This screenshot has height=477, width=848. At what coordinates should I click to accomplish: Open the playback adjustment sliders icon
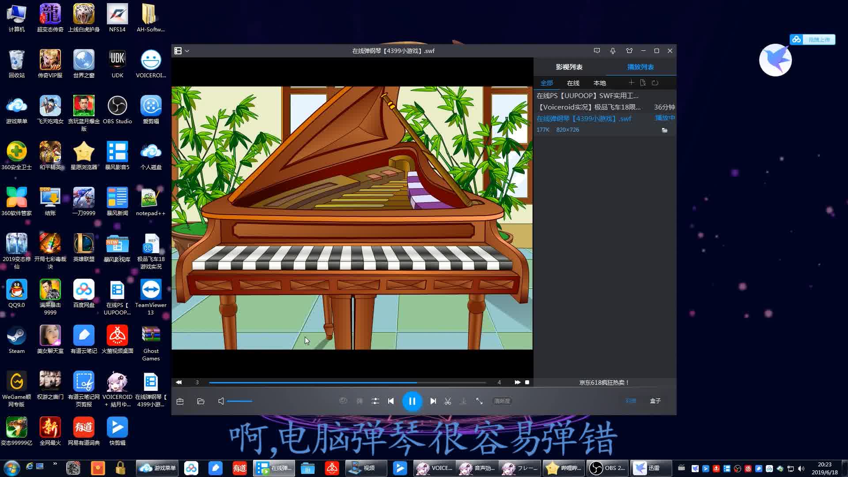pos(375,401)
